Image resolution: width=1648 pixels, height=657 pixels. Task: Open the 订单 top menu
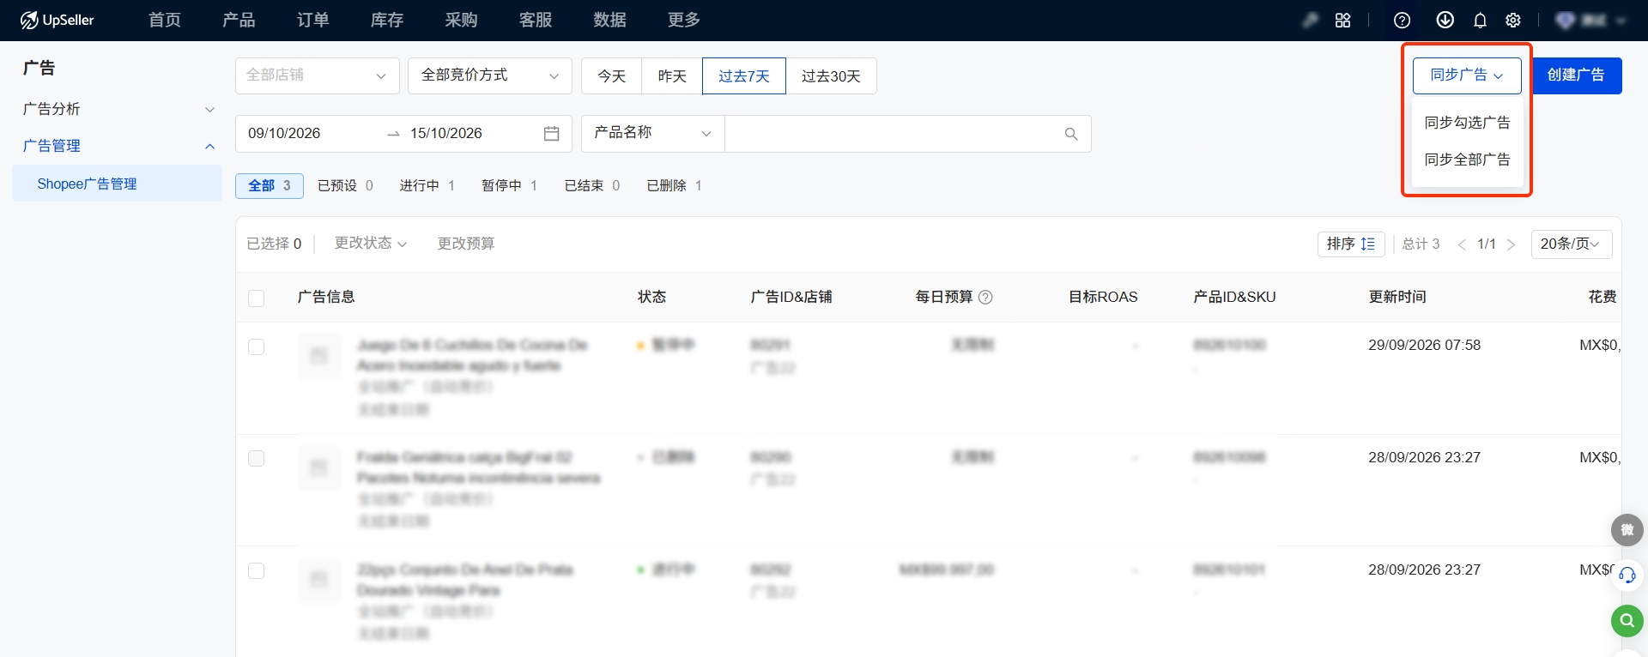point(312,20)
